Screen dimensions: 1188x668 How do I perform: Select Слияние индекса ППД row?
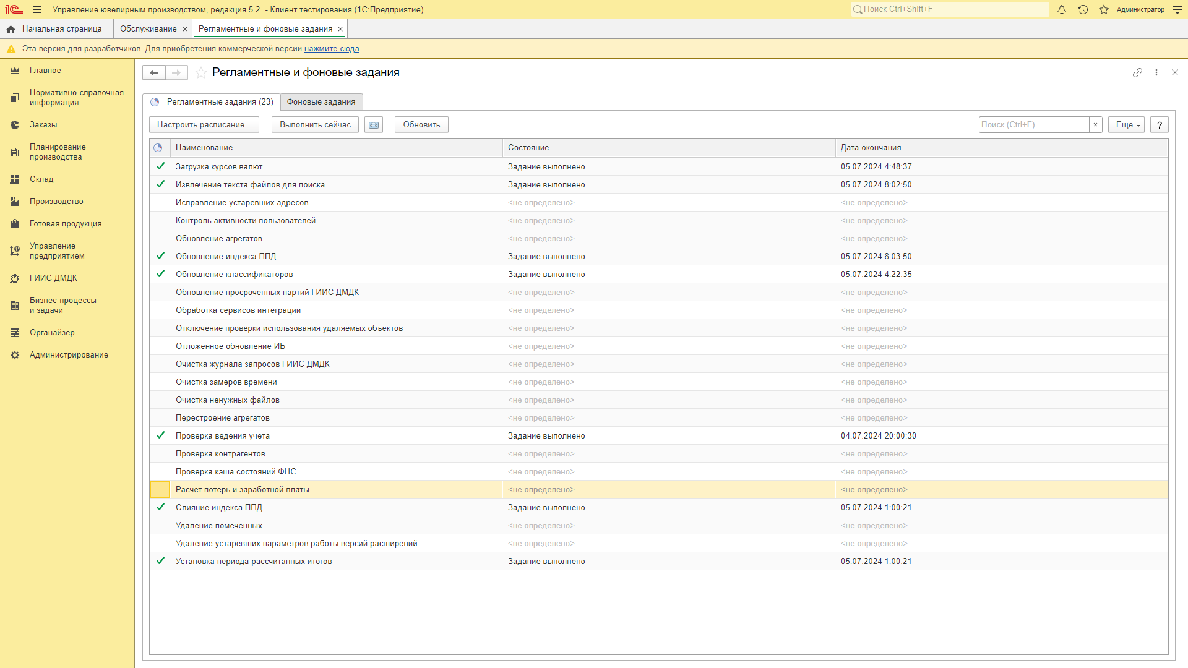659,508
